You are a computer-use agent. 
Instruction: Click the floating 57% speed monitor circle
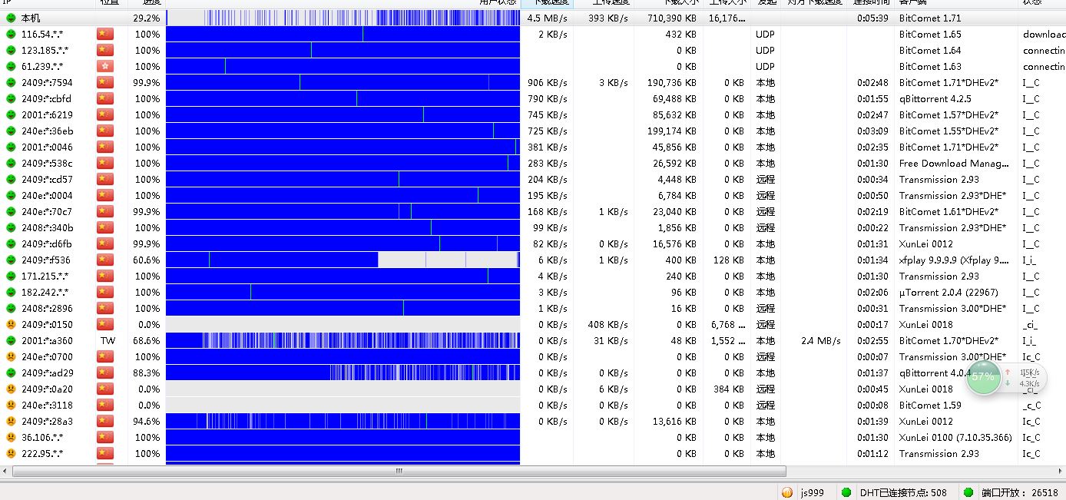(x=983, y=377)
